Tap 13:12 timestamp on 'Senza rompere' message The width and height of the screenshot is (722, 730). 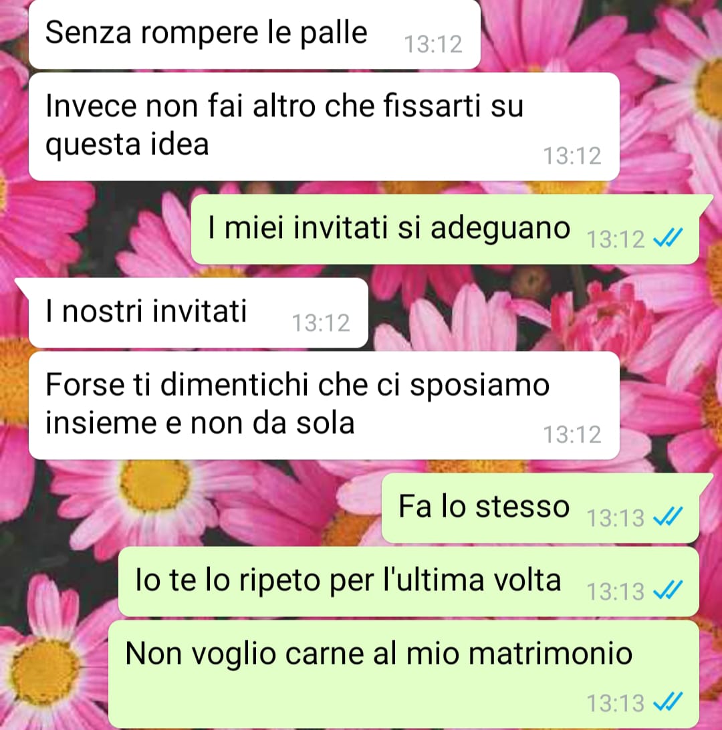point(433,45)
